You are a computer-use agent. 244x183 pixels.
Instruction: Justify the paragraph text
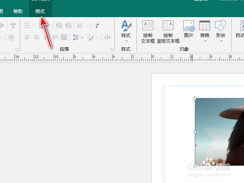point(55,37)
